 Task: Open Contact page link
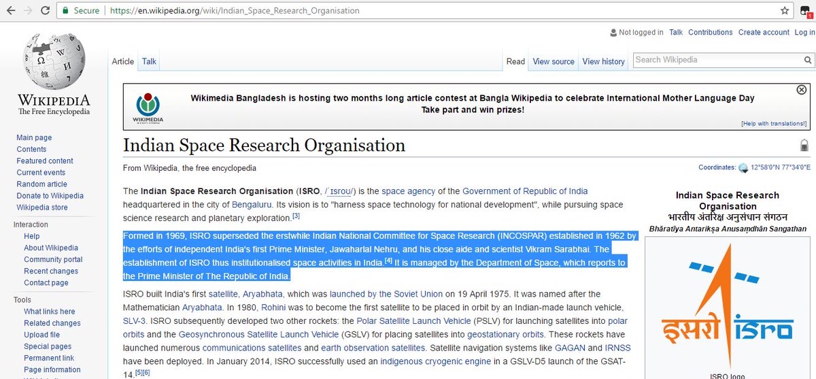[46, 282]
